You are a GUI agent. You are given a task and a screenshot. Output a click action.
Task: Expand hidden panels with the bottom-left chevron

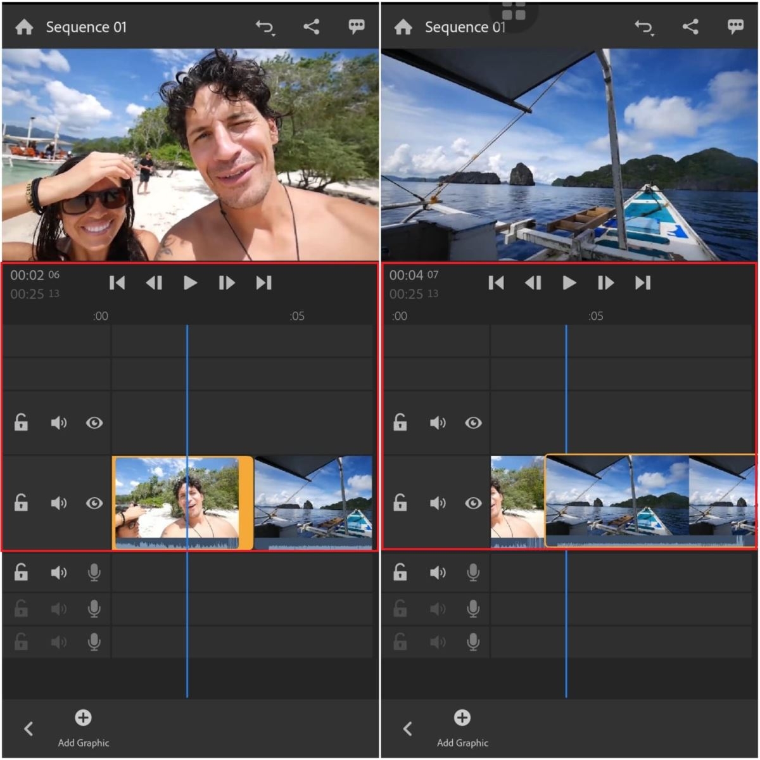[28, 728]
